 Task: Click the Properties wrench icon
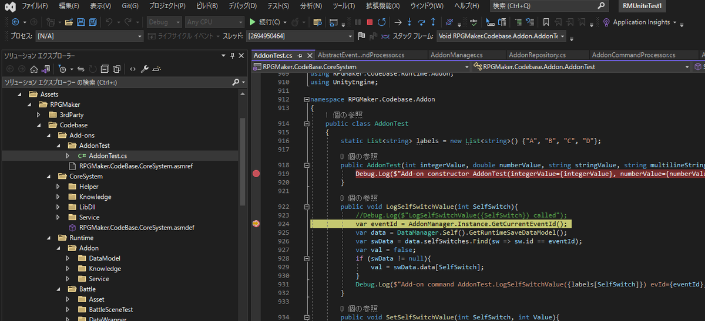tap(145, 69)
